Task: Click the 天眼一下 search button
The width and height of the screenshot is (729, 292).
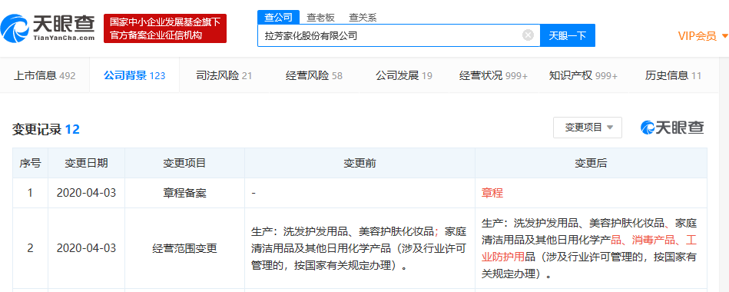Action: [x=567, y=36]
